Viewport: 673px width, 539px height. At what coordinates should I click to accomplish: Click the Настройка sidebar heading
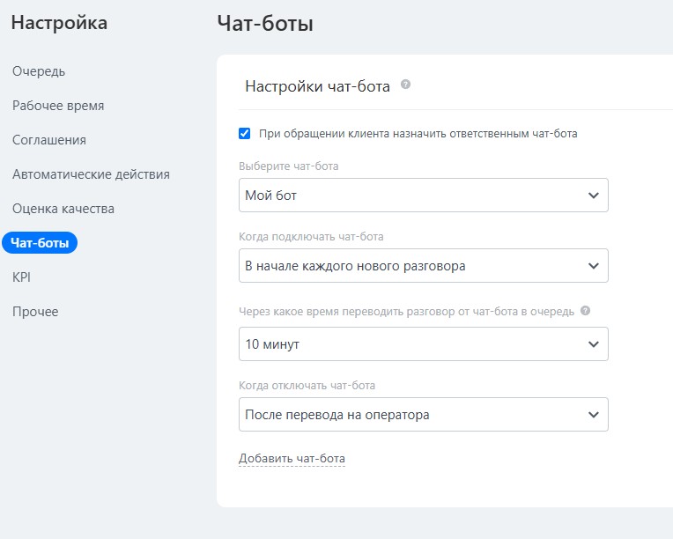click(59, 23)
